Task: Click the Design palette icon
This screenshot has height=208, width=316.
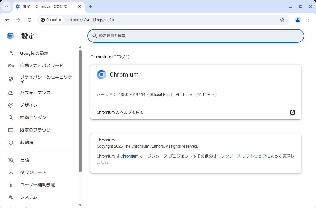Action: point(11,105)
